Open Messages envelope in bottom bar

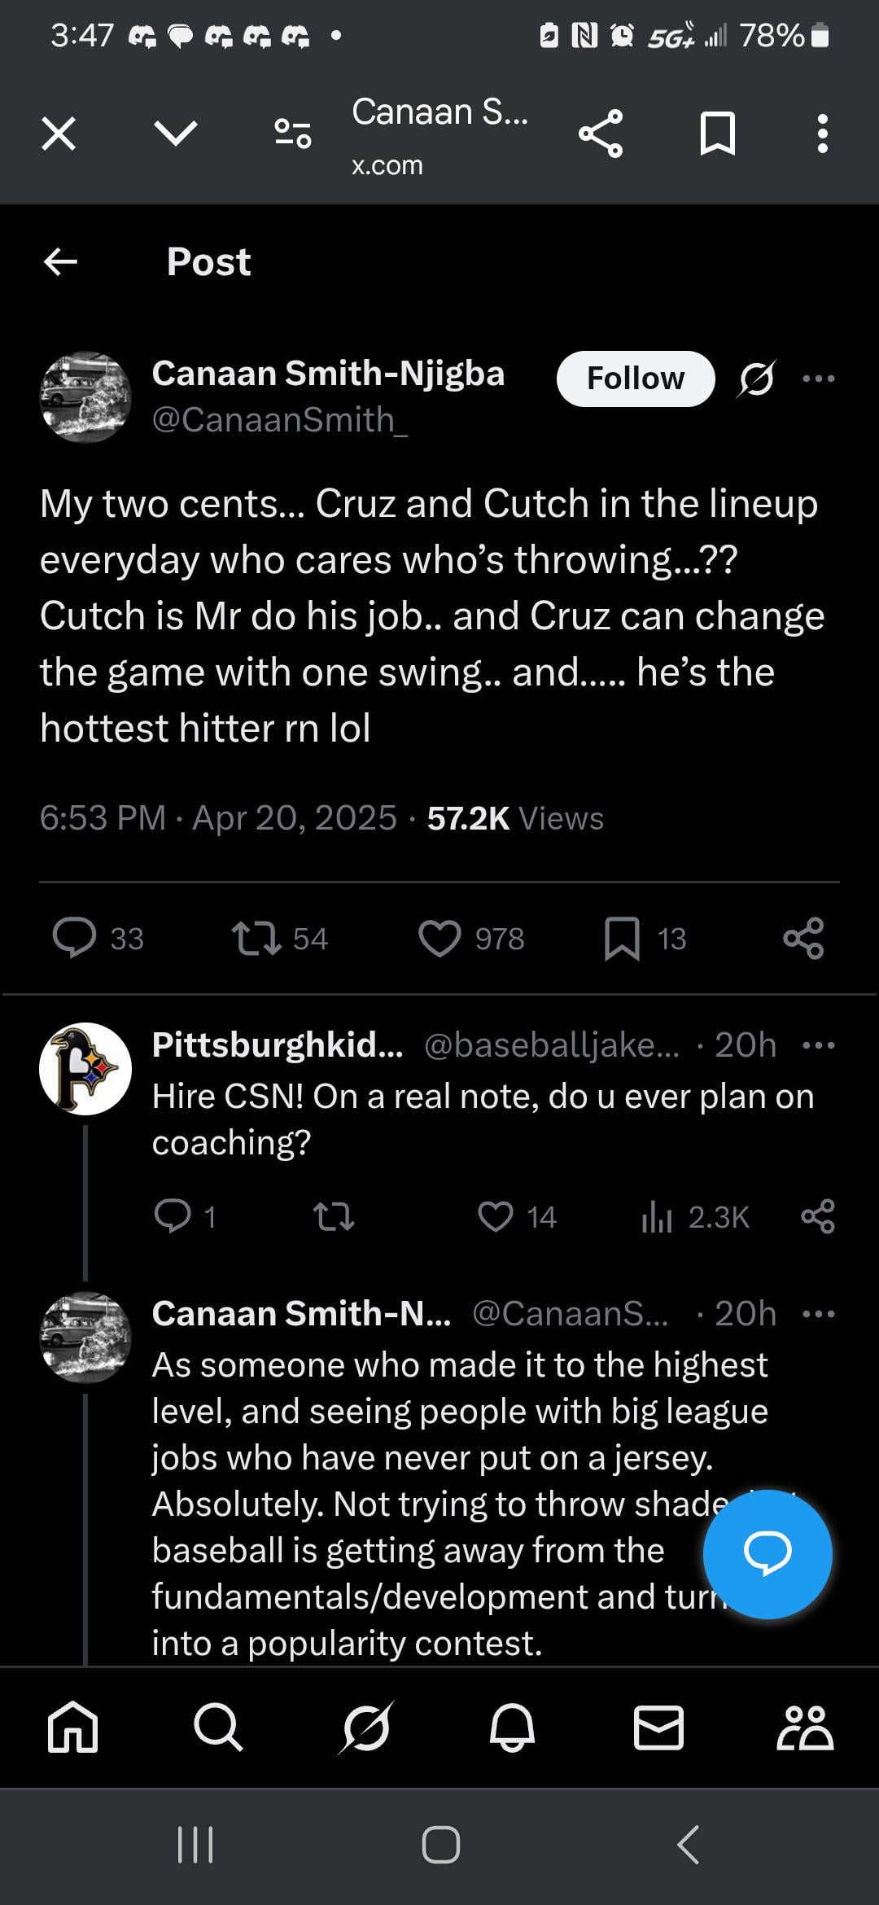tap(658, 1727)
